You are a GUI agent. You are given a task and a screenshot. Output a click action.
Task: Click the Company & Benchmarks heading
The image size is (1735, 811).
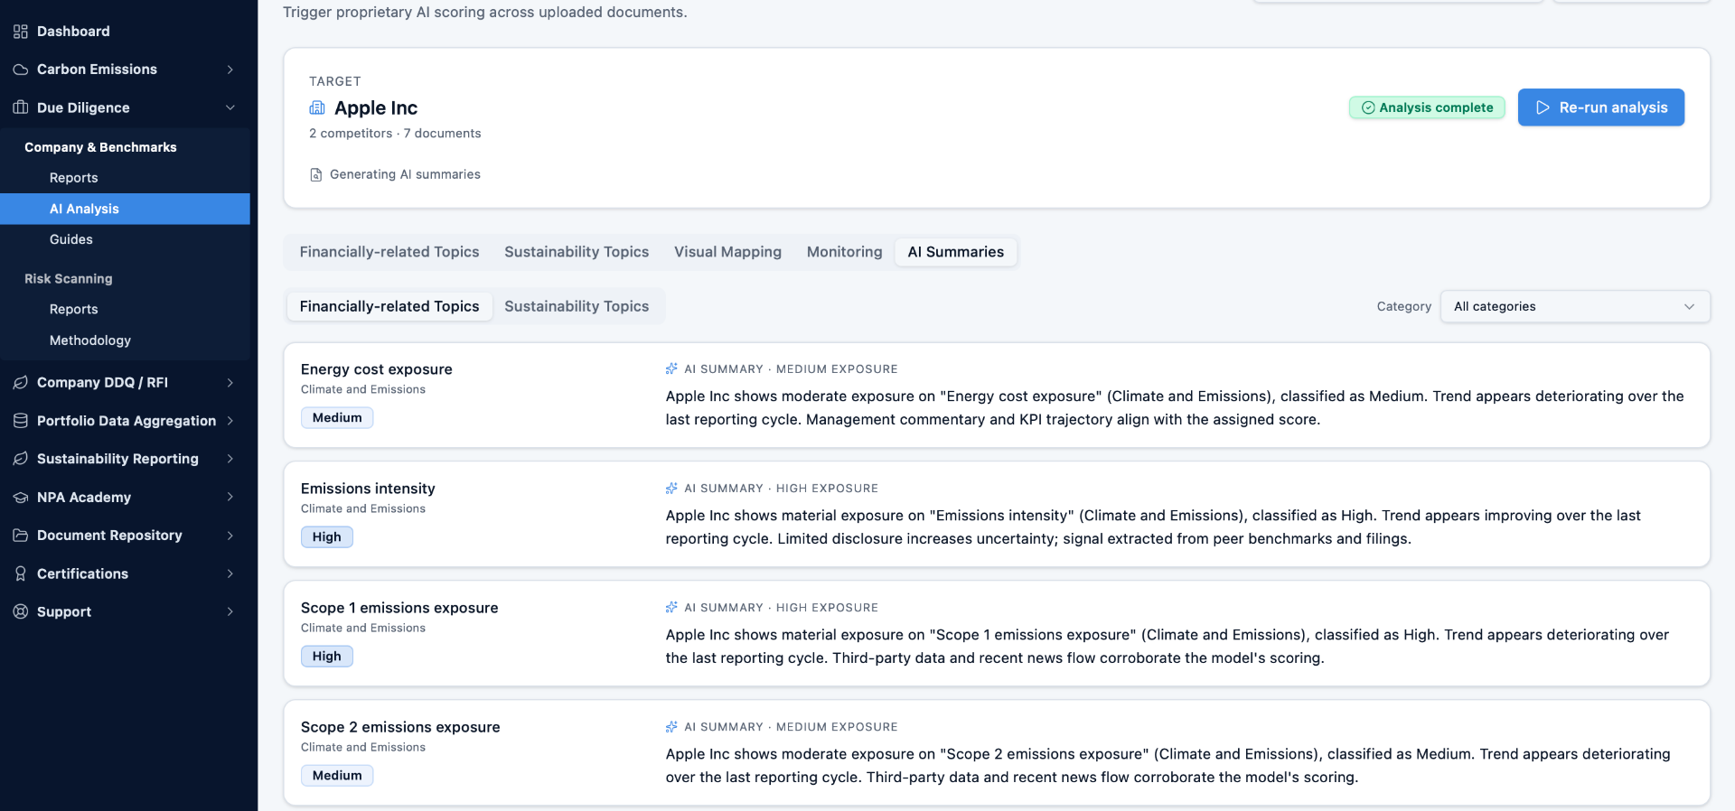100,147
